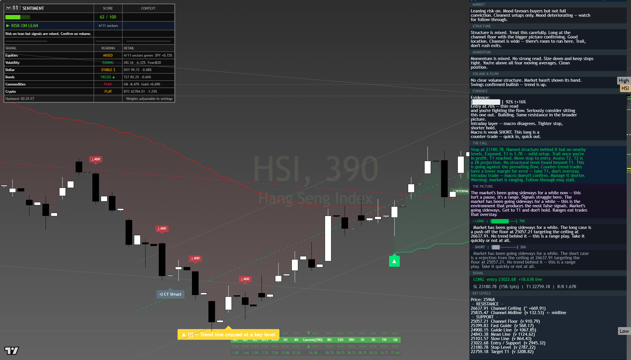Click the 62 / 100 score value
The image size is (631, 360).
108,17
